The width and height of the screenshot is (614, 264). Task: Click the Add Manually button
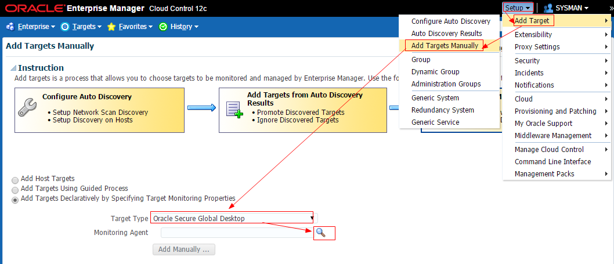pyautogui.click(x=183, y=249)
